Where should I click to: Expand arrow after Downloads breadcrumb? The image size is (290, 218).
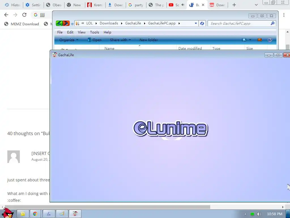click(121, 23)
